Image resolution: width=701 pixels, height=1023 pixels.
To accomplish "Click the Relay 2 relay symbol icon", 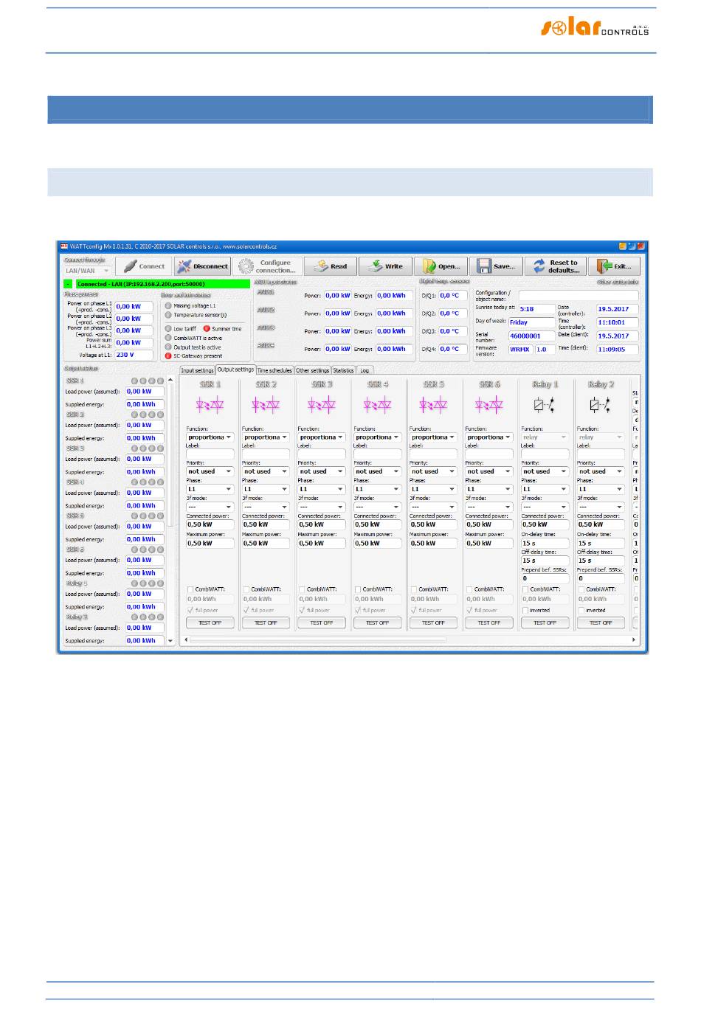I will (x=600, y=404).
